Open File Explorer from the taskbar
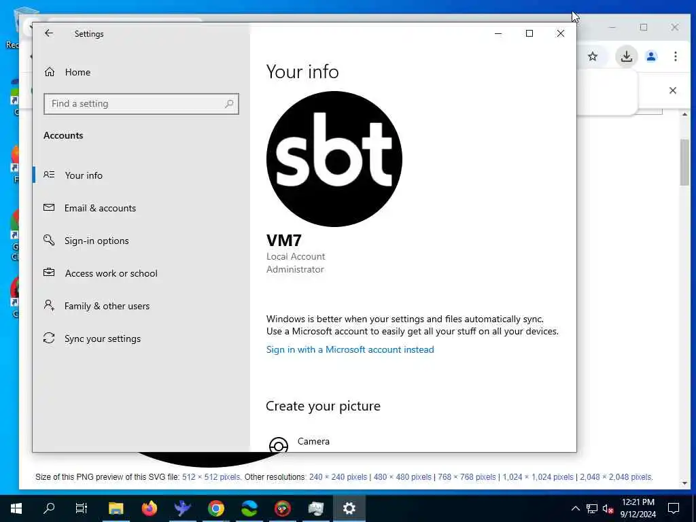Screen dimensions: 696x522 click(116, 508)
